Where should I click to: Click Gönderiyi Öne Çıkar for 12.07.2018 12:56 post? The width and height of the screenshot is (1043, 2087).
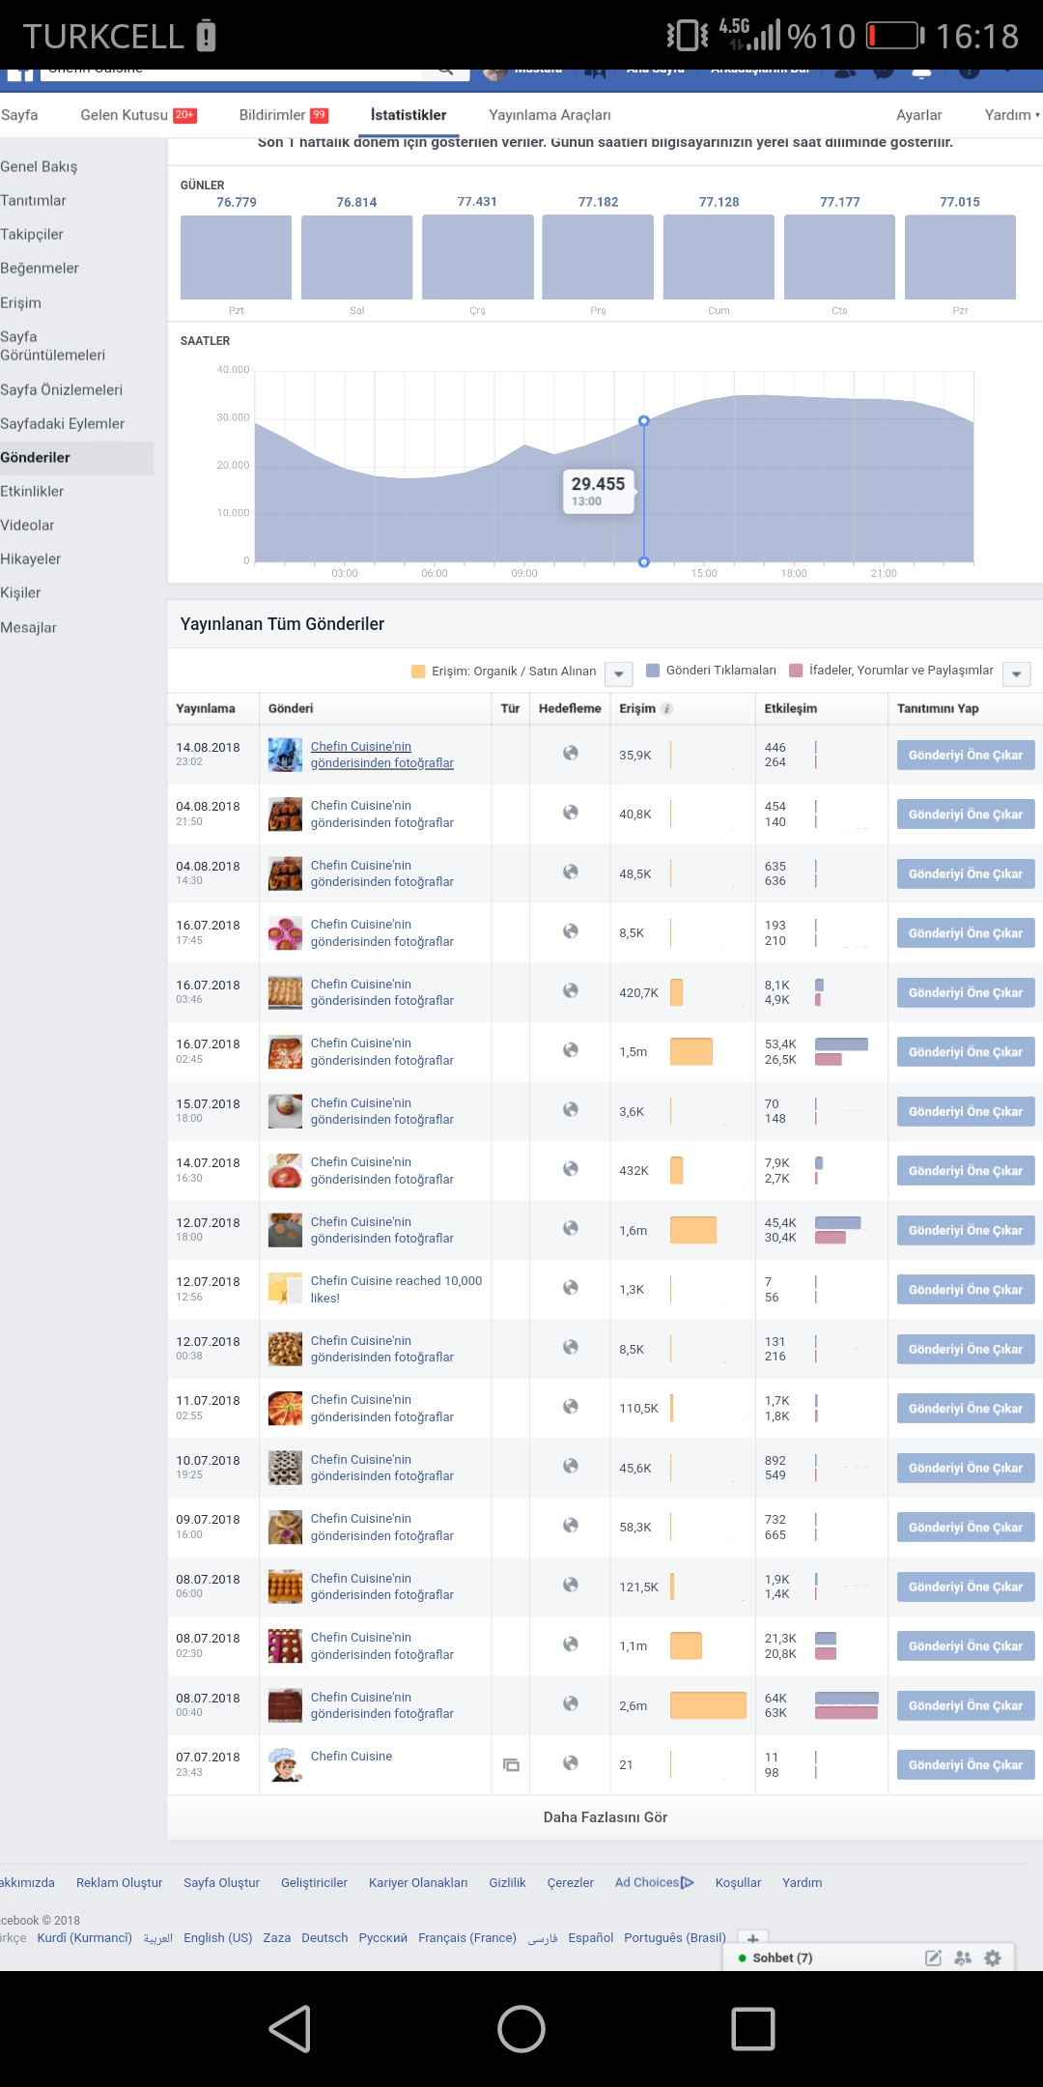966,1290
